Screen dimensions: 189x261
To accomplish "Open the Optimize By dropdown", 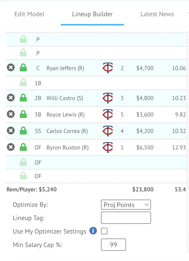I will coord(126,205).
